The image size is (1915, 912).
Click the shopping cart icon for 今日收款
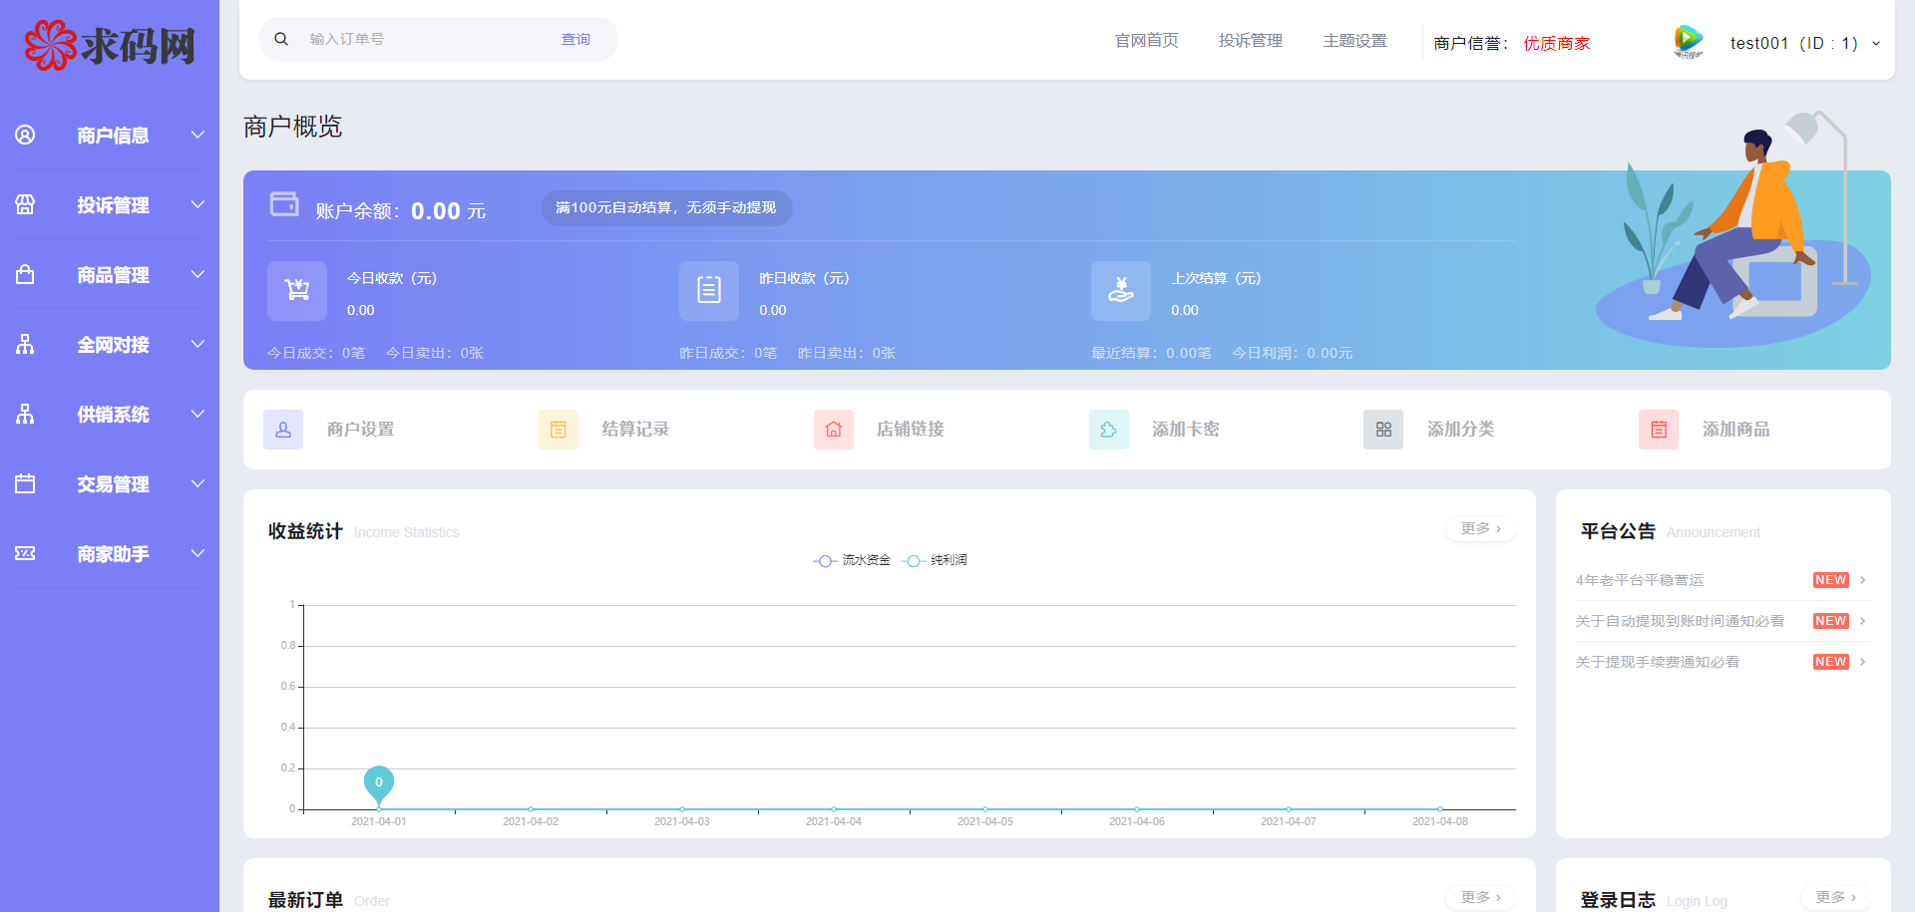click(x=297, y=290)
